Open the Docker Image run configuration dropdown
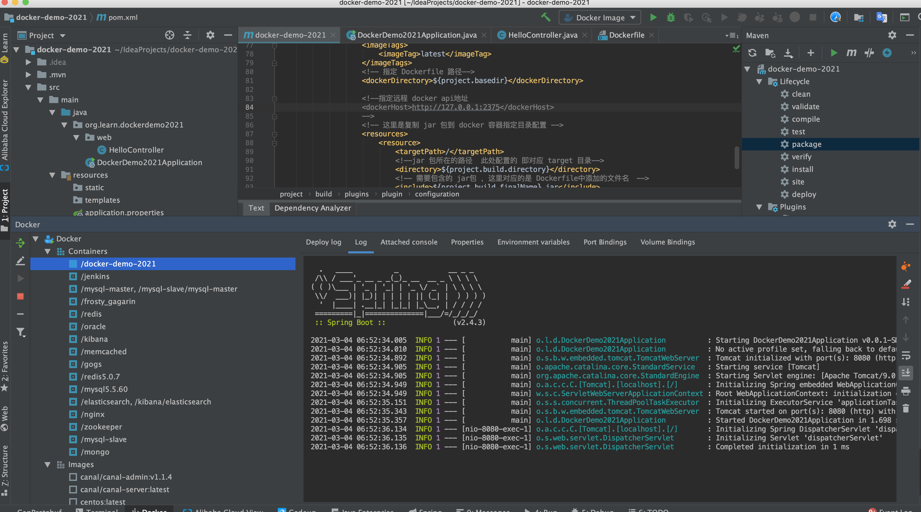The width and height of the screenshot is (921, 512). tap(600, 18)
